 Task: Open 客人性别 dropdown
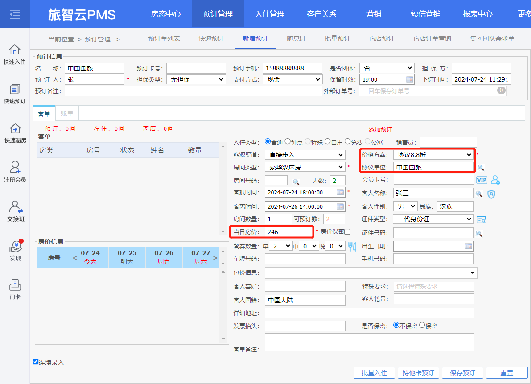pyautogui.click(x=405, y=206)
